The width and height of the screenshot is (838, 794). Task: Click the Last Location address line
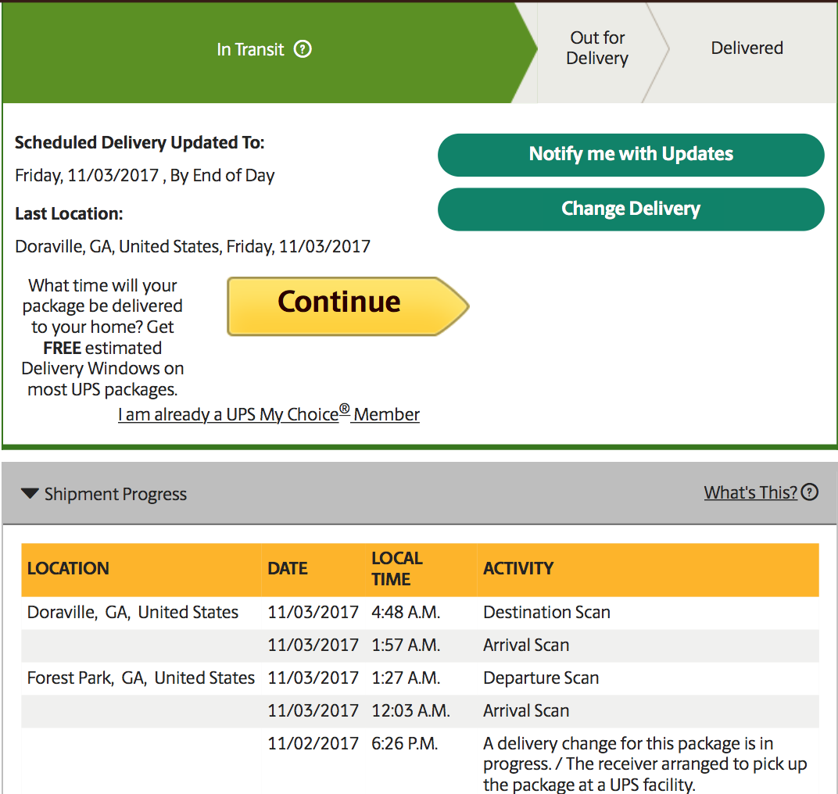192,247
